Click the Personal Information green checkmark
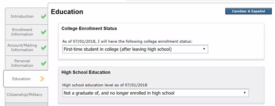The image size is (275, 106). [x=44, y=63]
